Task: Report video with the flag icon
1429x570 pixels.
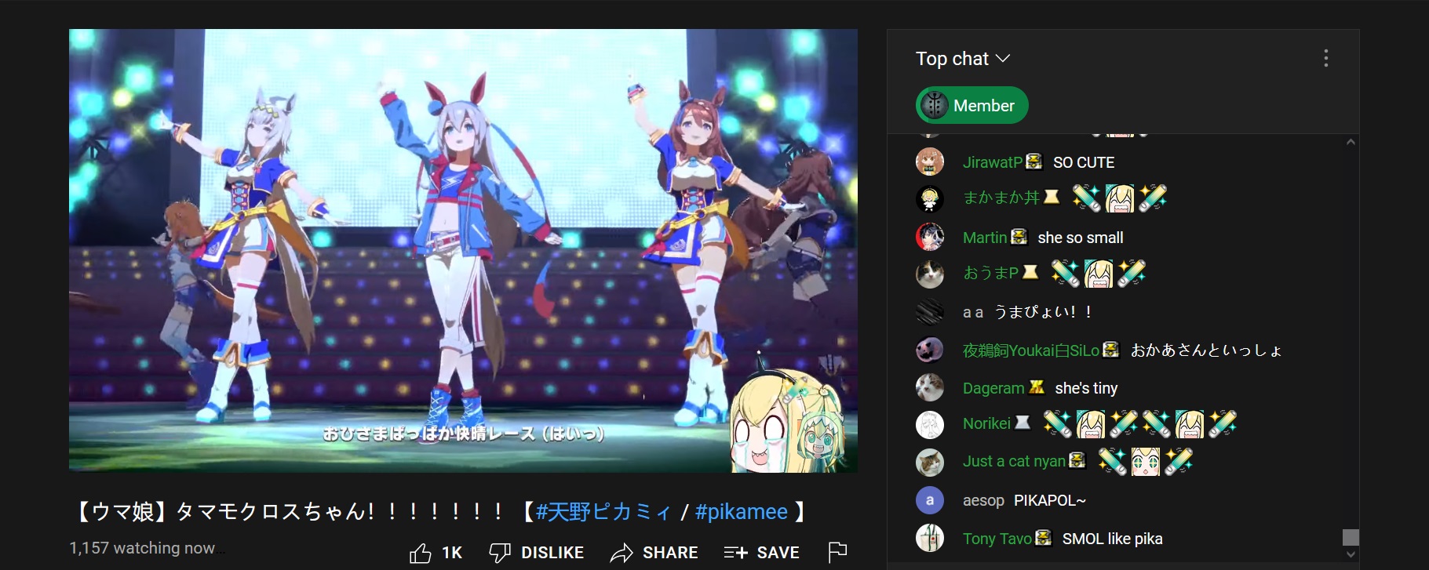Action: [x=837, y=553]
